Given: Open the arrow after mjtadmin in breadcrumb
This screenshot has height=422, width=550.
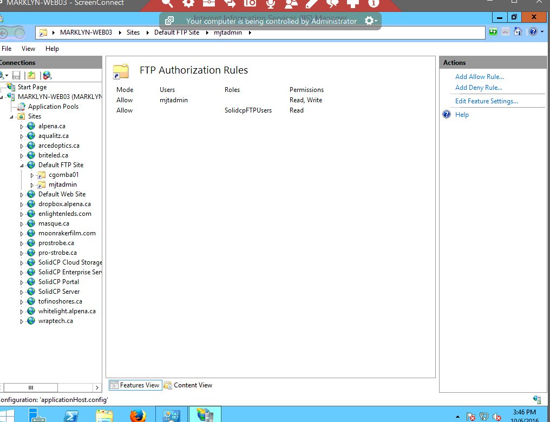Looking at the screenshot, I should coord(250,32).
